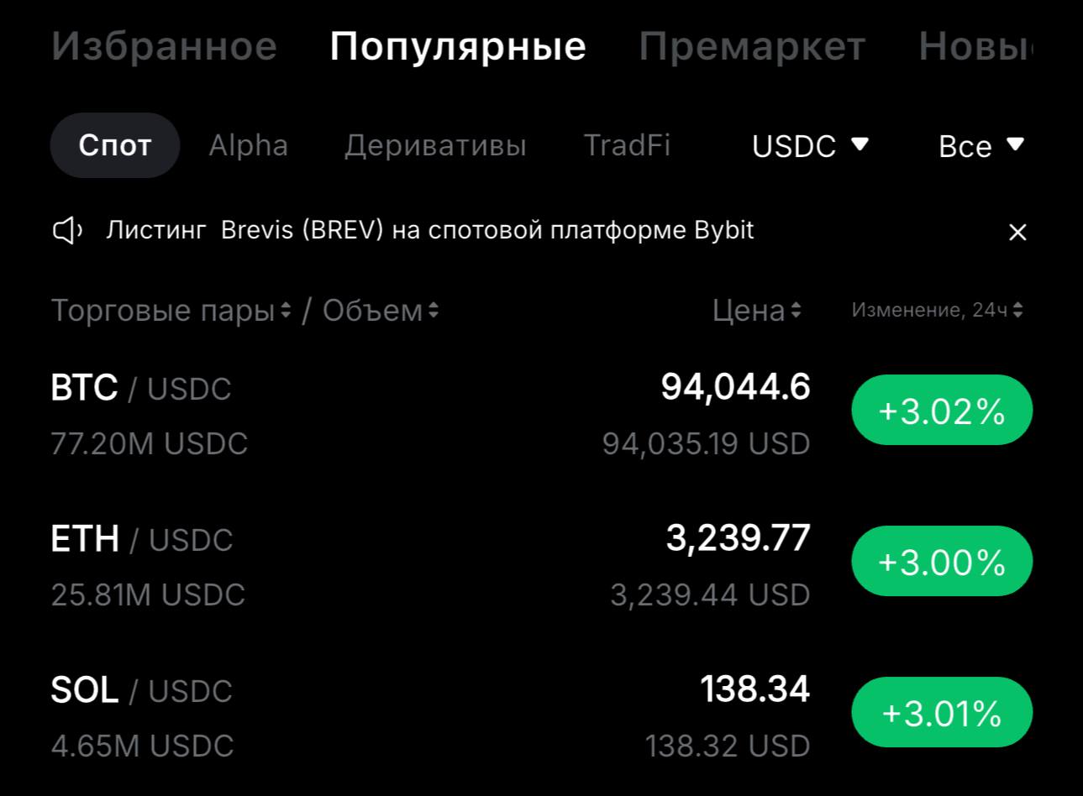1083x796 pixels.
Task: Enable the Деривативы filter
Action: click(x=435, y=145)
